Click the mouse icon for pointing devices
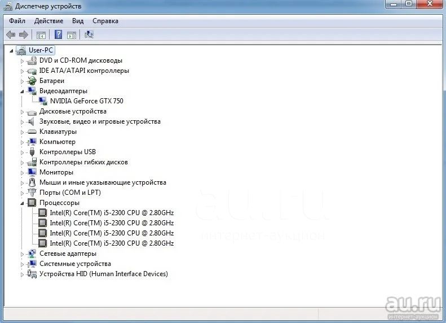The height and width of the screenshot is (323, 446). [32, 182]
